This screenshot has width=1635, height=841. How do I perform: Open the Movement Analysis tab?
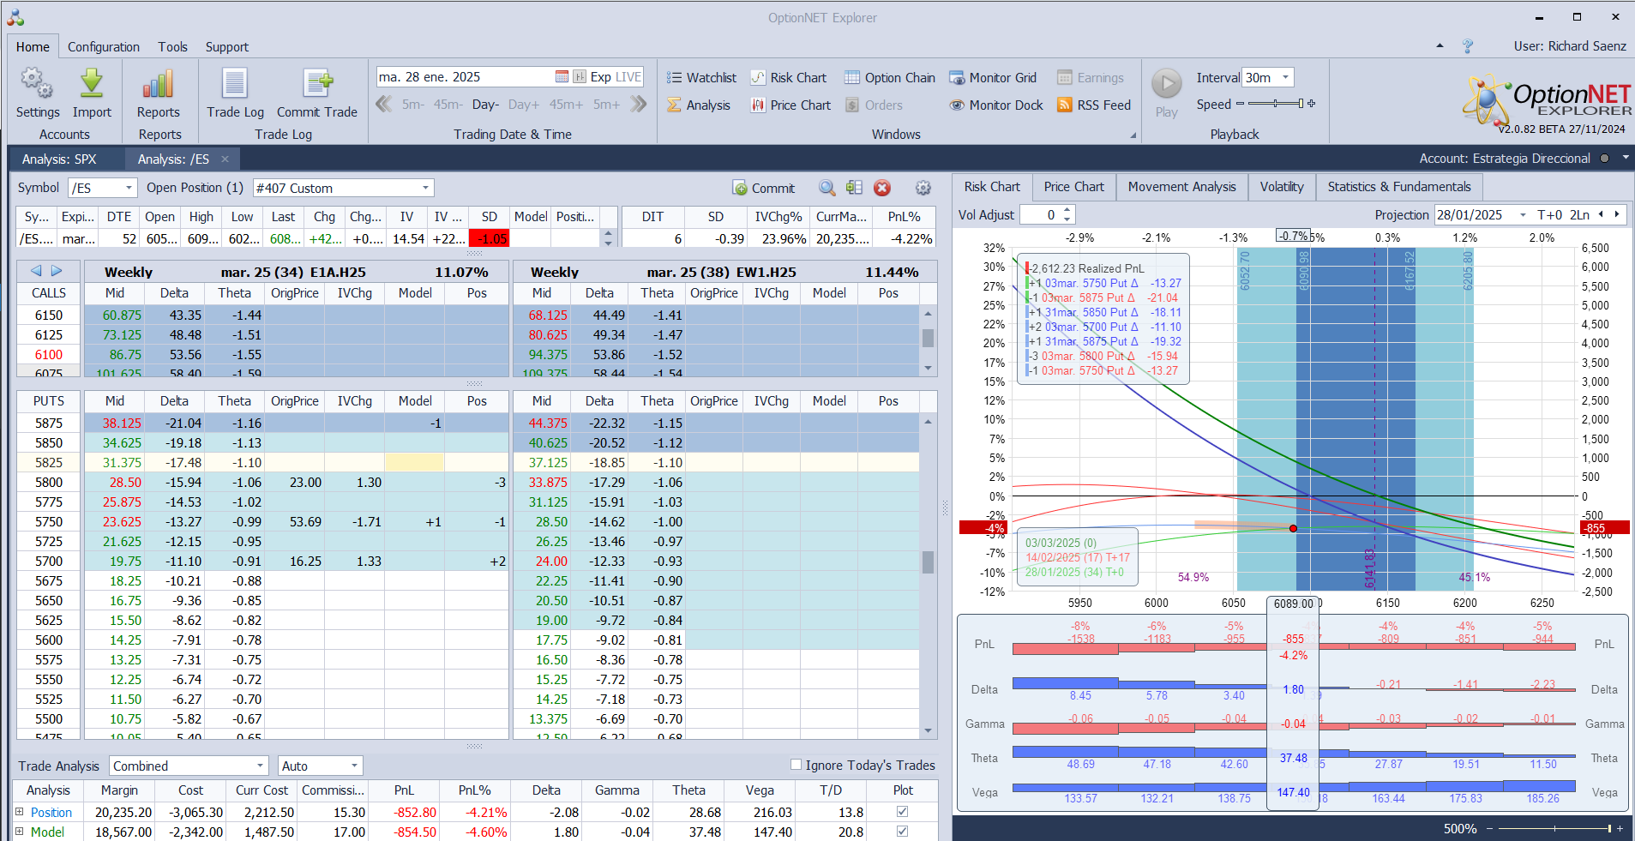point(1181,187)
